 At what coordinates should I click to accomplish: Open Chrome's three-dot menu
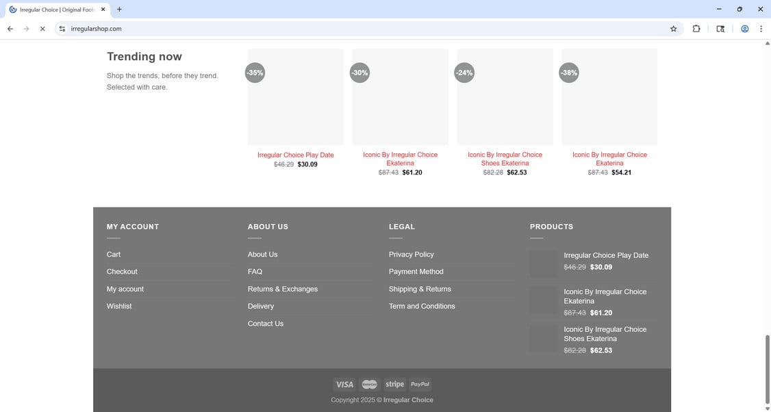click(761, 29)
